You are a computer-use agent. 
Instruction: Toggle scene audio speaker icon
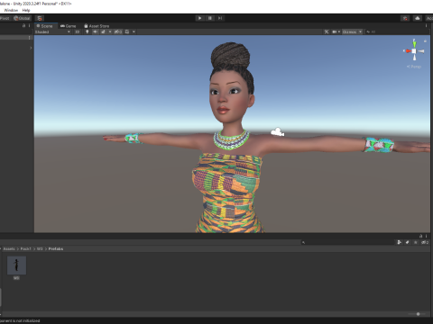pyautogui.click(x=96, y=31)
